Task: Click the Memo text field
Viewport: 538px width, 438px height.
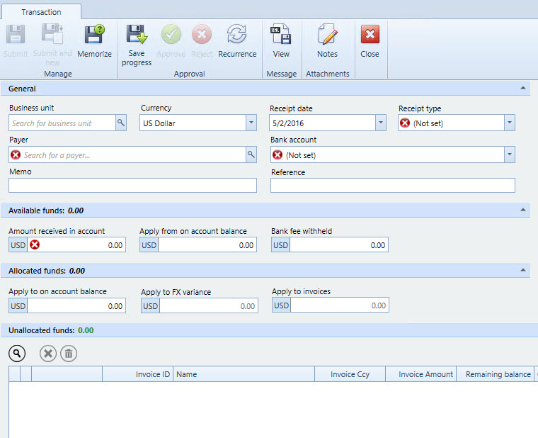Action: coord(132,186)
